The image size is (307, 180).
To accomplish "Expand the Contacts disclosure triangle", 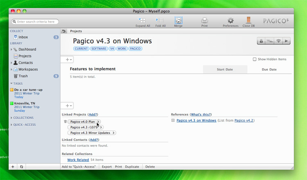I will [11, 63].
